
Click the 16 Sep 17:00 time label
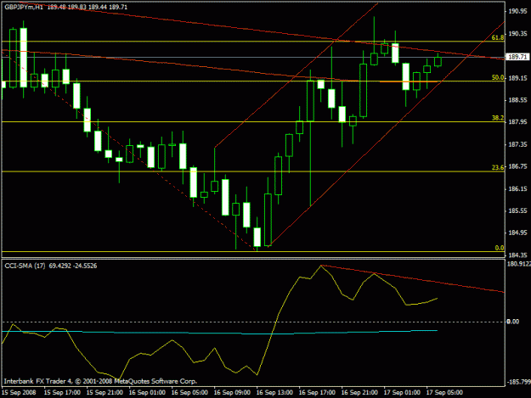(x=317, y=393)
